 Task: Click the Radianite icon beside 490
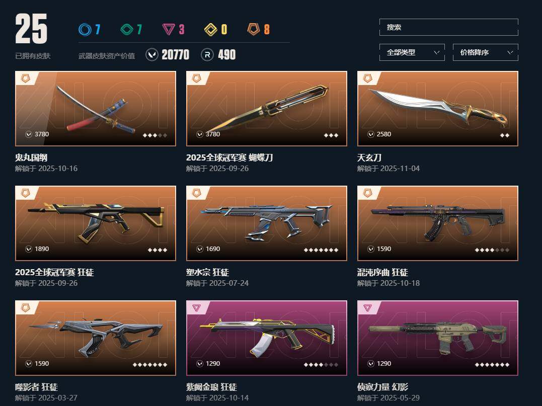pos(207,55)
